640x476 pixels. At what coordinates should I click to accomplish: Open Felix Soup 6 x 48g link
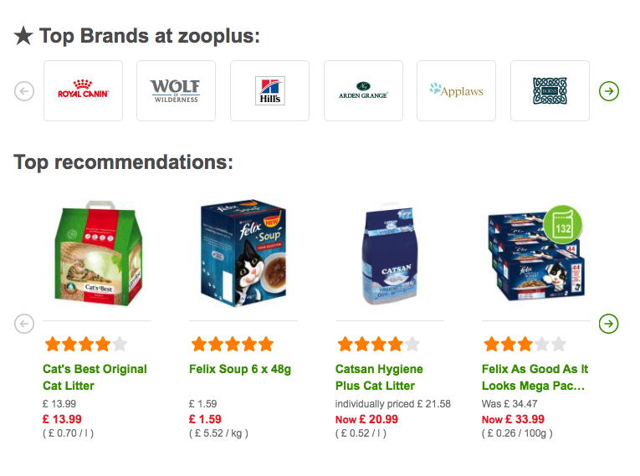click(240, 369)
